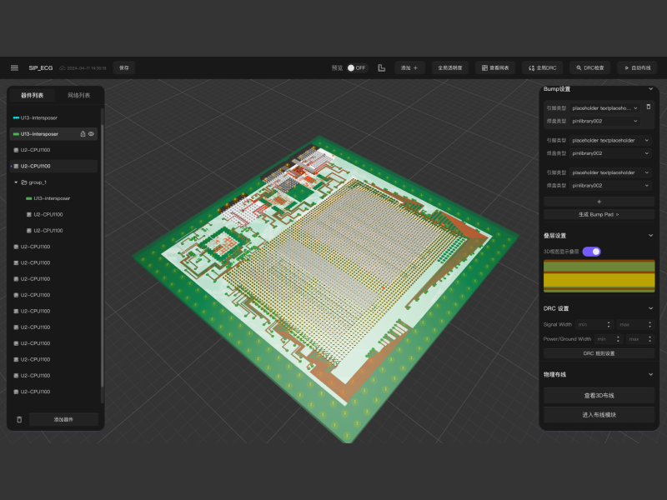Screen dimensions: 667x500
Task: Open the hamburger menu
Action: click(14, 67)
